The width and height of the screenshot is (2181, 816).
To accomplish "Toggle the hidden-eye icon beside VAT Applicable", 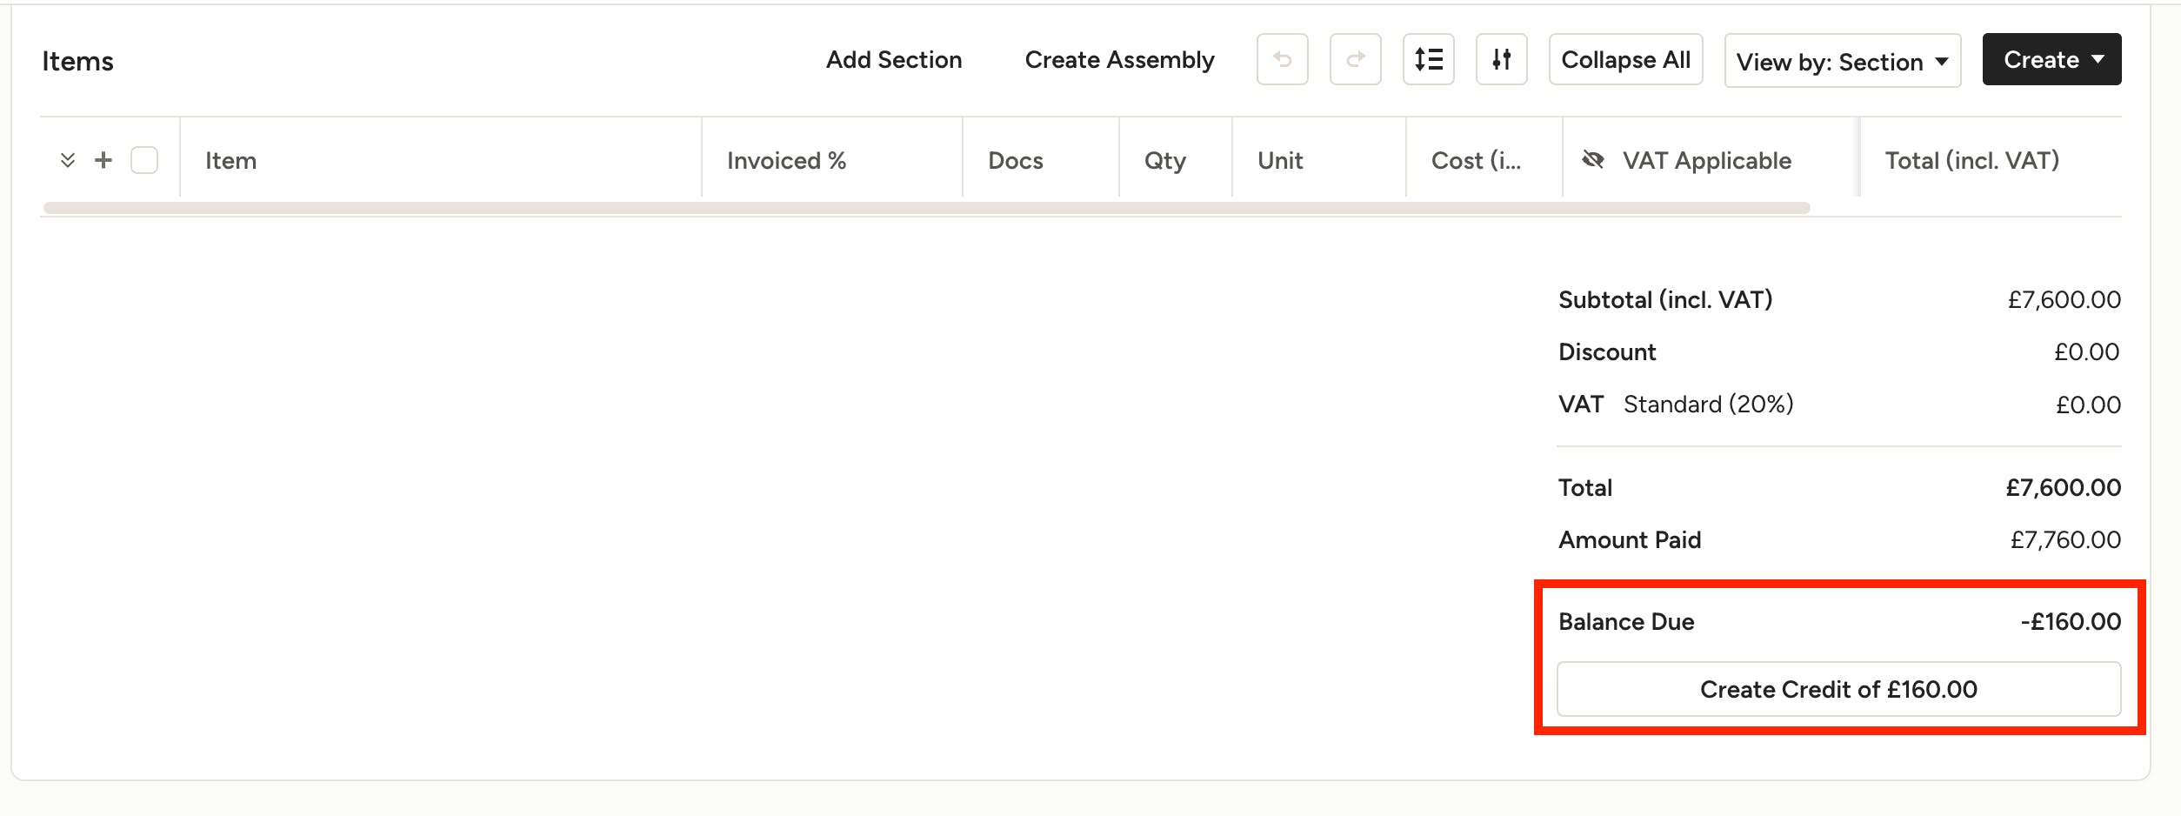I will [1593, 160].
